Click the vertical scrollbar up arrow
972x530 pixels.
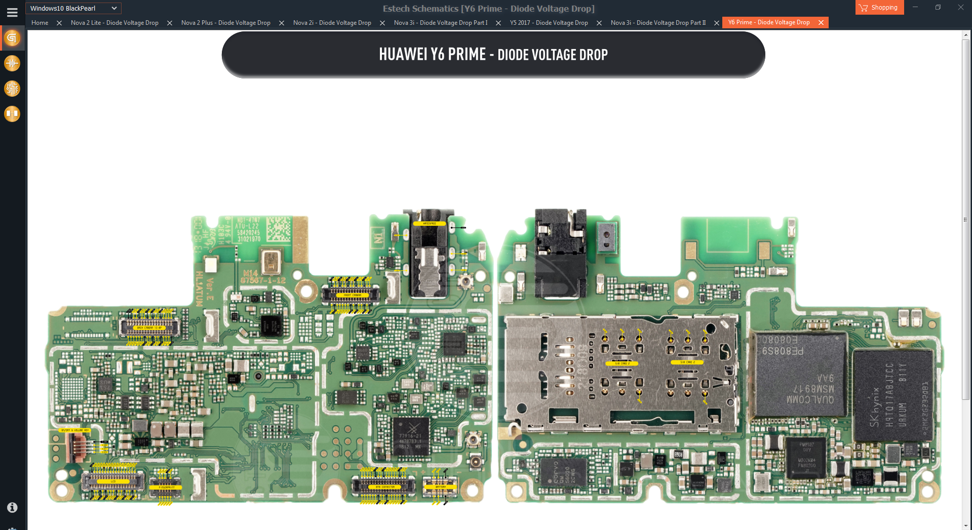[x=966, y=34]
